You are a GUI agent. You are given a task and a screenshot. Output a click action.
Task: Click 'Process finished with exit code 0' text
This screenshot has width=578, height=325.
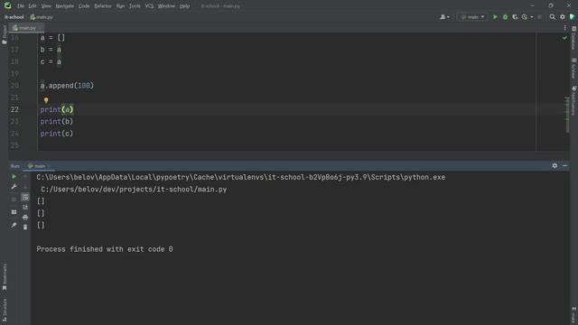tap(105, 249)
